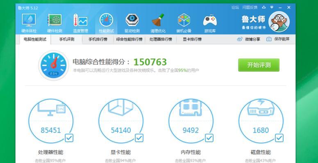Click the processor score circle 85451

51,121
